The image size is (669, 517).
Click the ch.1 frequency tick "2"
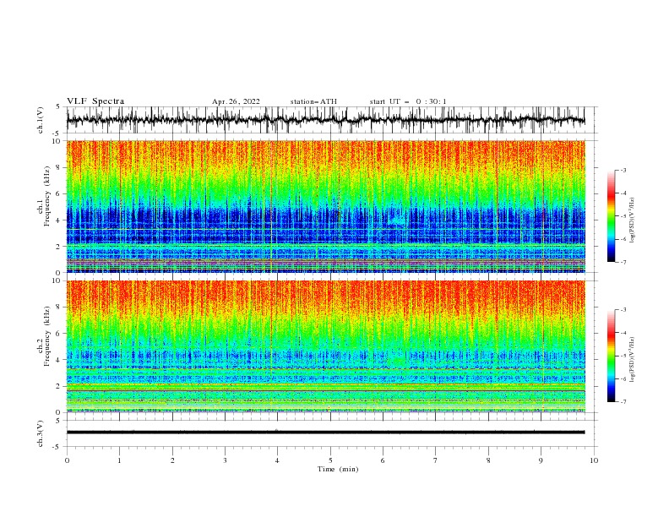pos(58,247)
